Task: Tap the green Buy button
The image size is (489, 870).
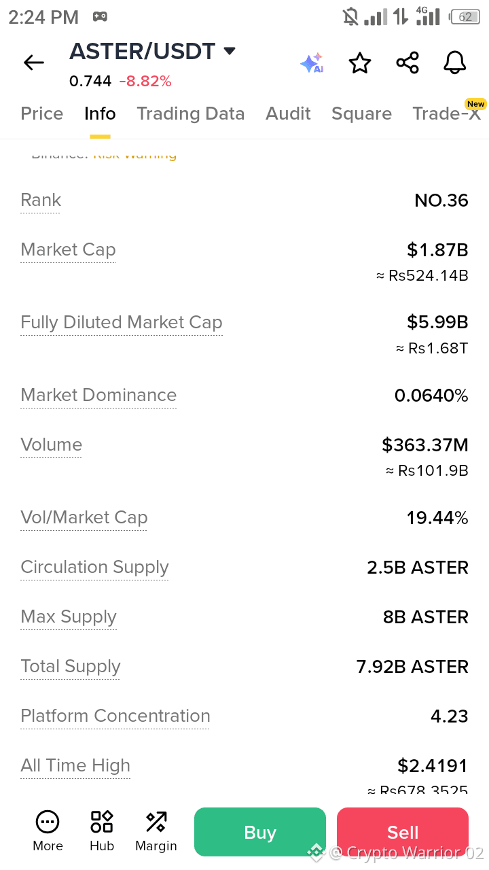Action: click(x=260, y=832)
